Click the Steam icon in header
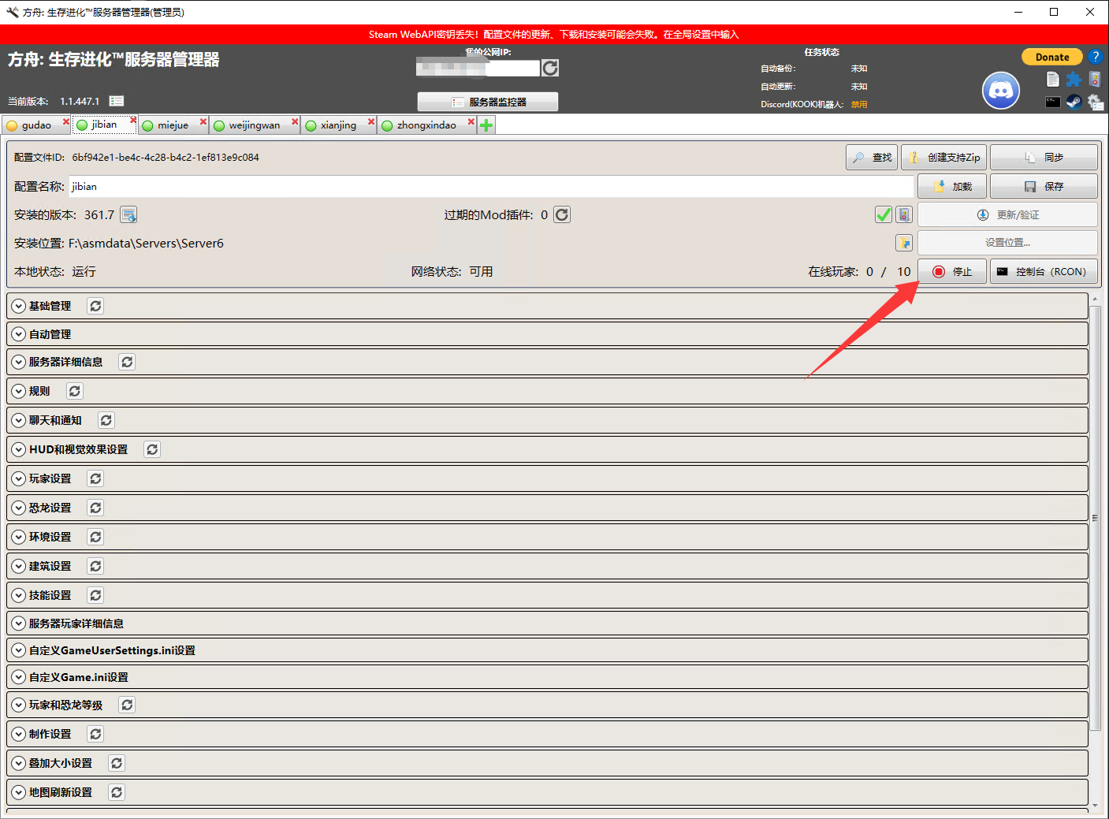The width and height of the screenshot is (1109, 819). 1074,102
